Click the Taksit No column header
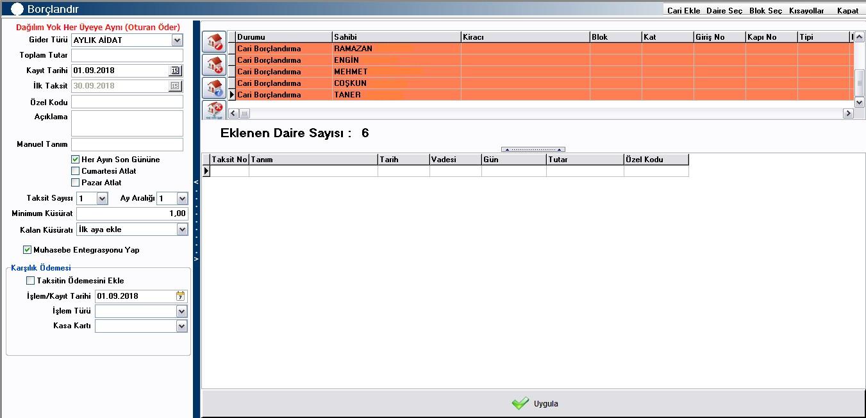The height and width of the screenshot is (418, 866). [x=229, y=160]
